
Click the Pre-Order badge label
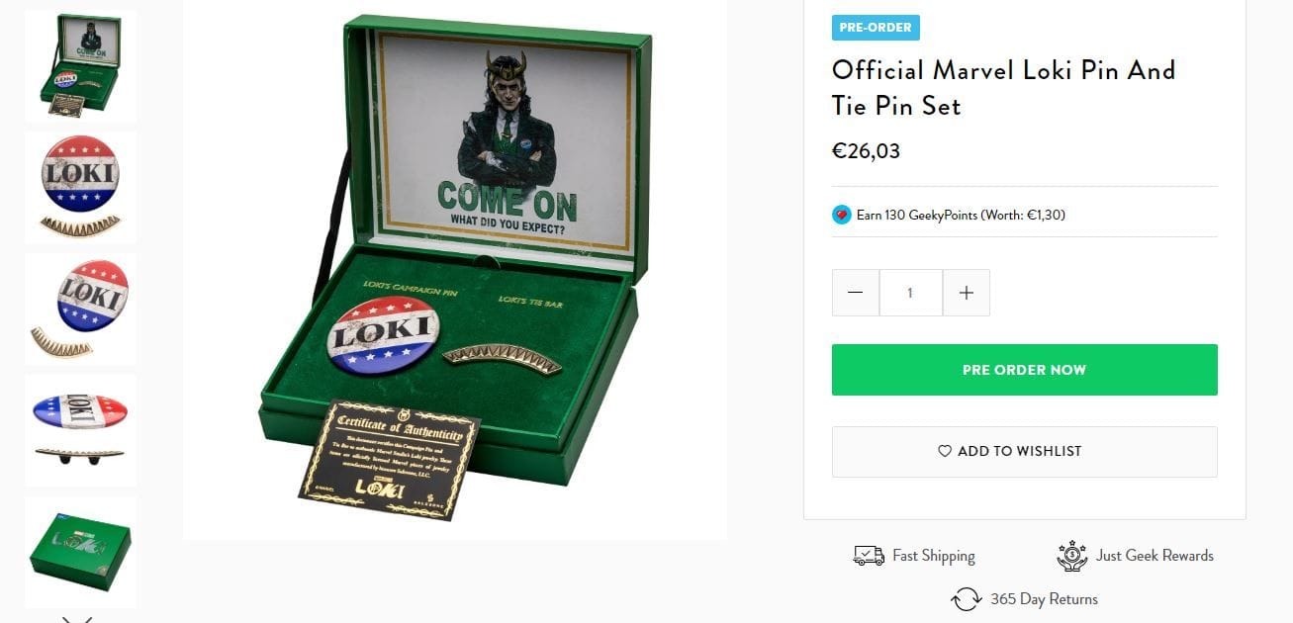[876, 28]
